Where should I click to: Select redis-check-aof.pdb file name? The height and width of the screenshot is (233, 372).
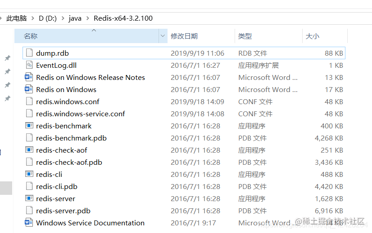[69, 162]
